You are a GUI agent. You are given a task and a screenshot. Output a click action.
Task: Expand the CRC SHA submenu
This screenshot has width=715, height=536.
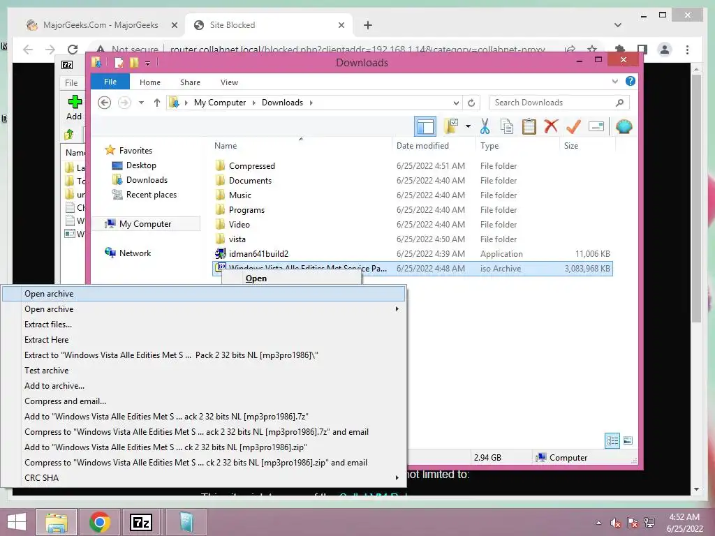(397, 477)
